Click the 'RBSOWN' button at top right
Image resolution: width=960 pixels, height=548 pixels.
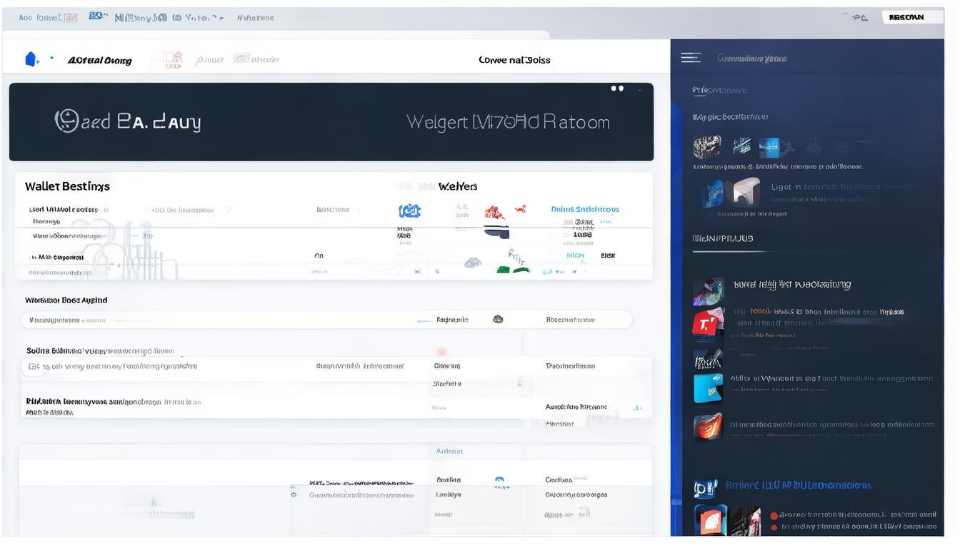pos(906,18)
